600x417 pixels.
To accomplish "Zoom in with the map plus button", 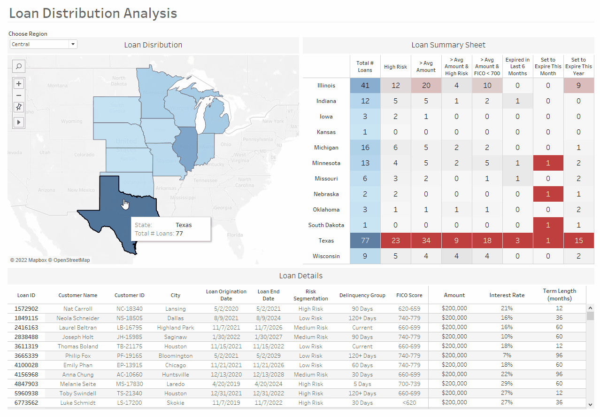I will click(19, 84).
